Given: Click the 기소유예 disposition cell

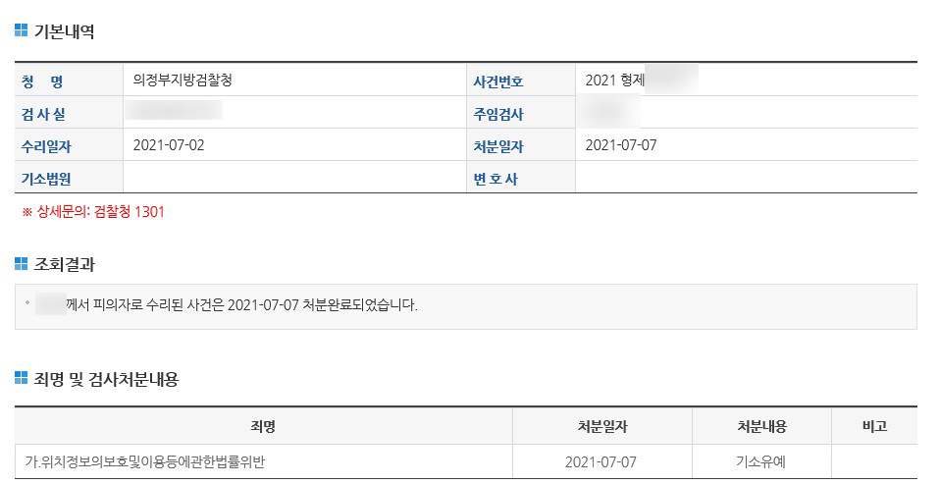Looking at the screenshot, I should pos(761,461).
